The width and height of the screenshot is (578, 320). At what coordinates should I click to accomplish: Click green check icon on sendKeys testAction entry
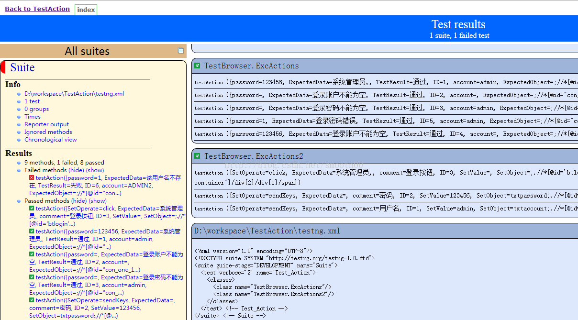point(32,300)
